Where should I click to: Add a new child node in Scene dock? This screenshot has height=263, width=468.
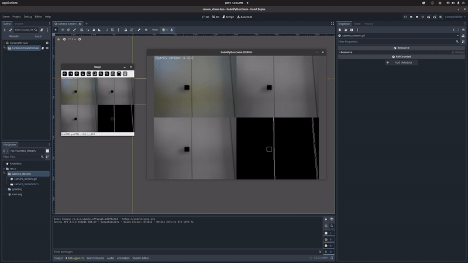pos(4,30)
